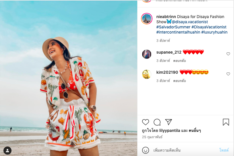Save the post with the bookmark icon
This screenshot has width=234, height=156.
[226, 122]
